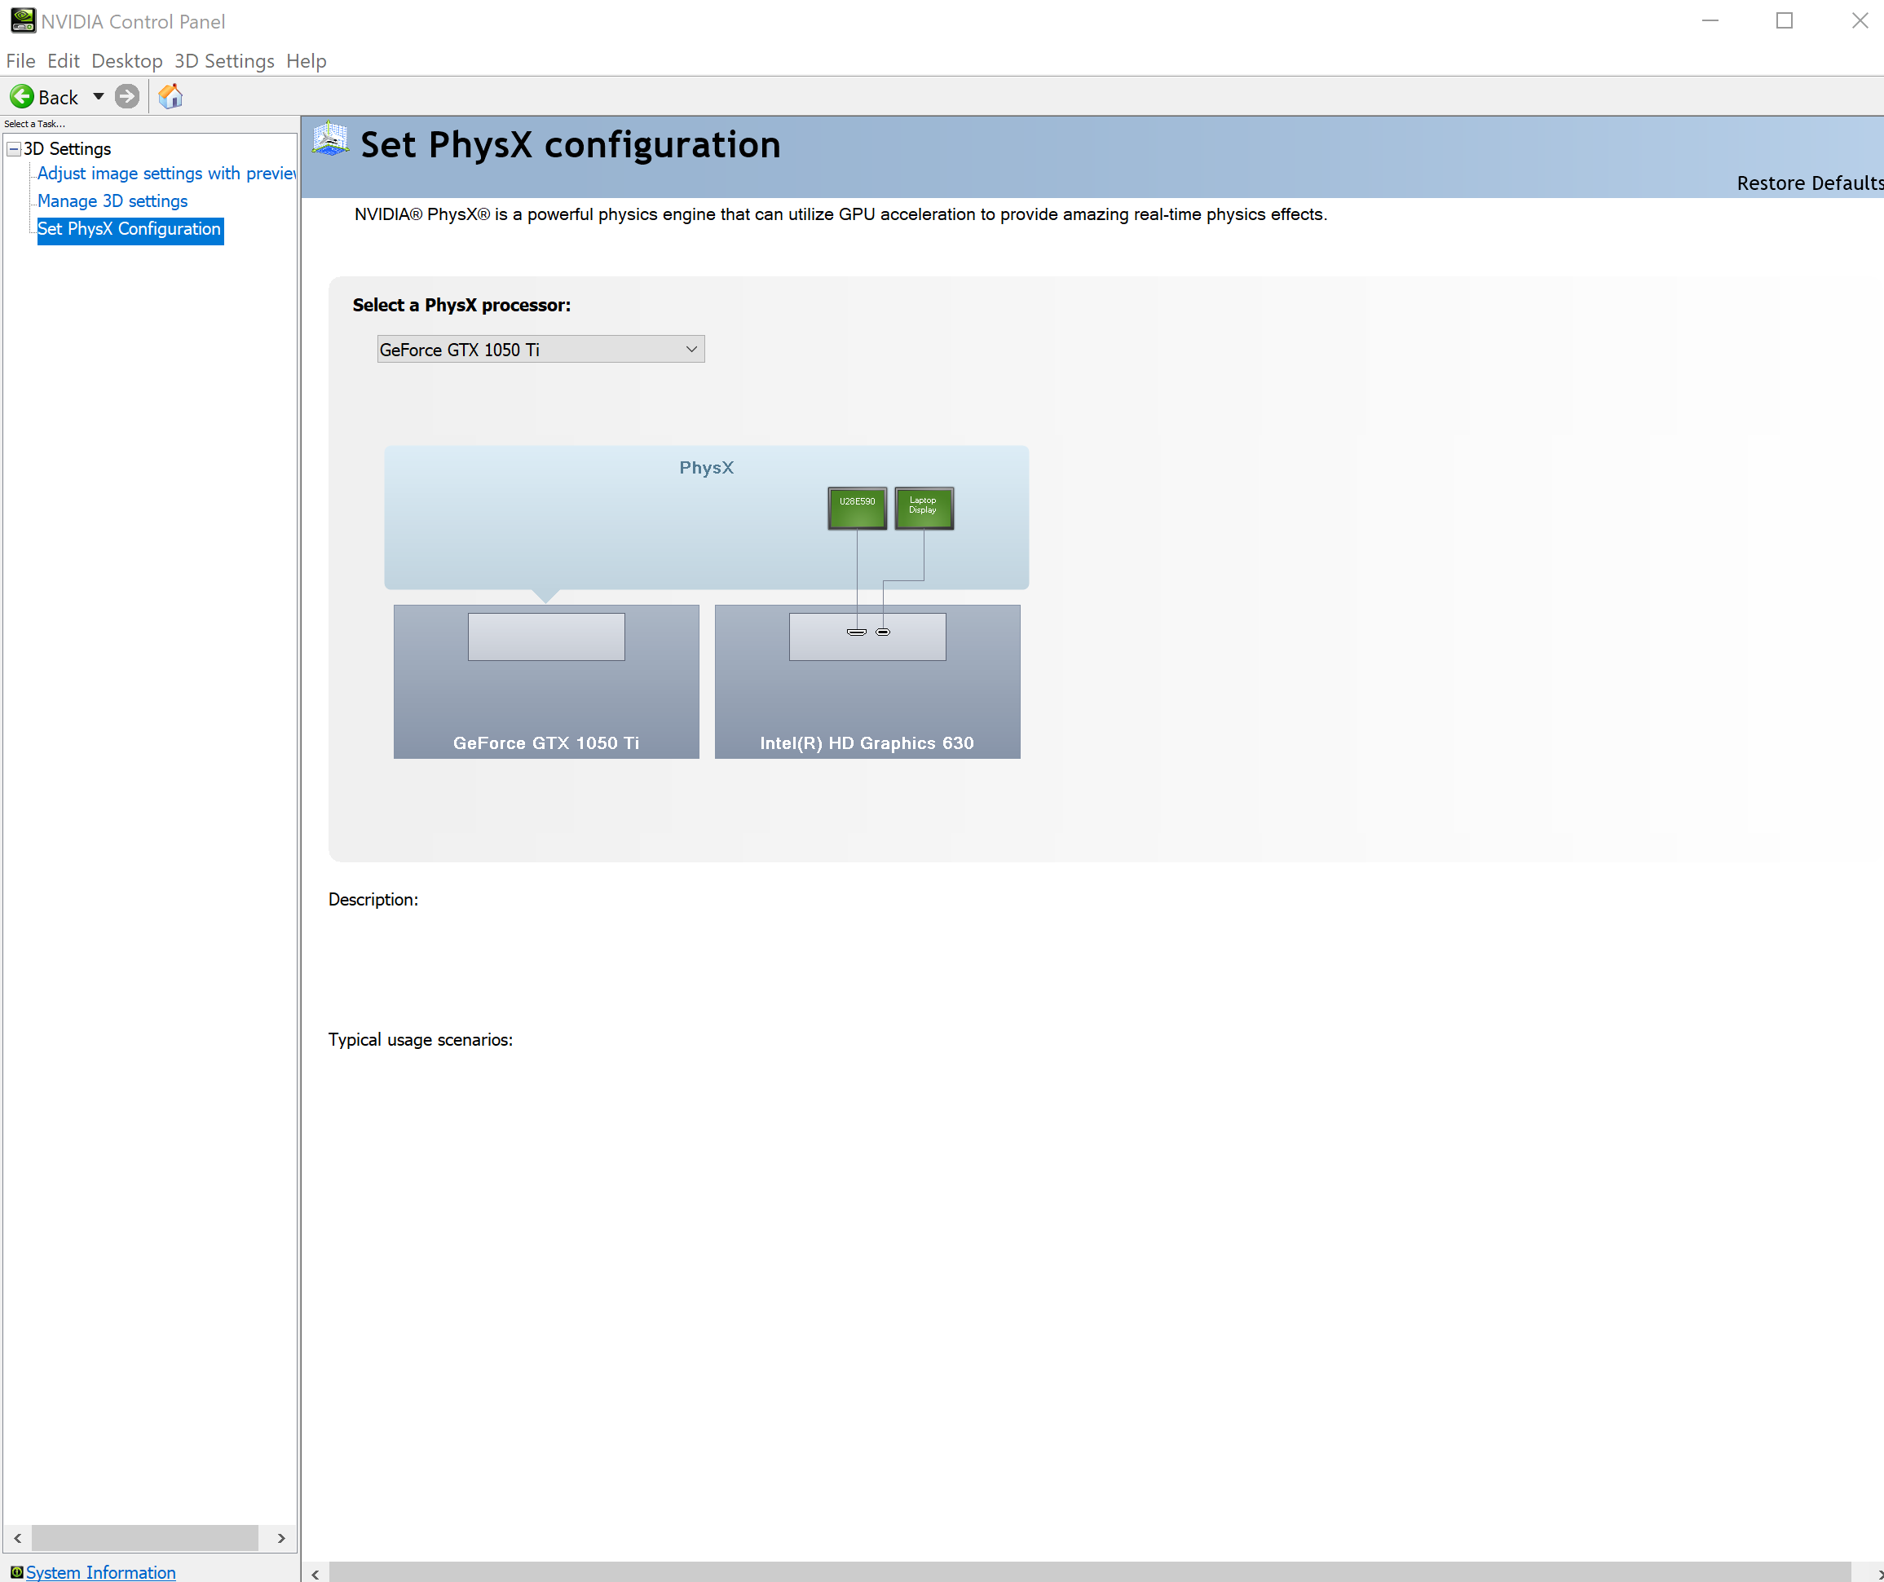Image resolution: width=1884 pixels, height=1582 pixels.
Task: Open the System Information link
Action: (100, 1571)
